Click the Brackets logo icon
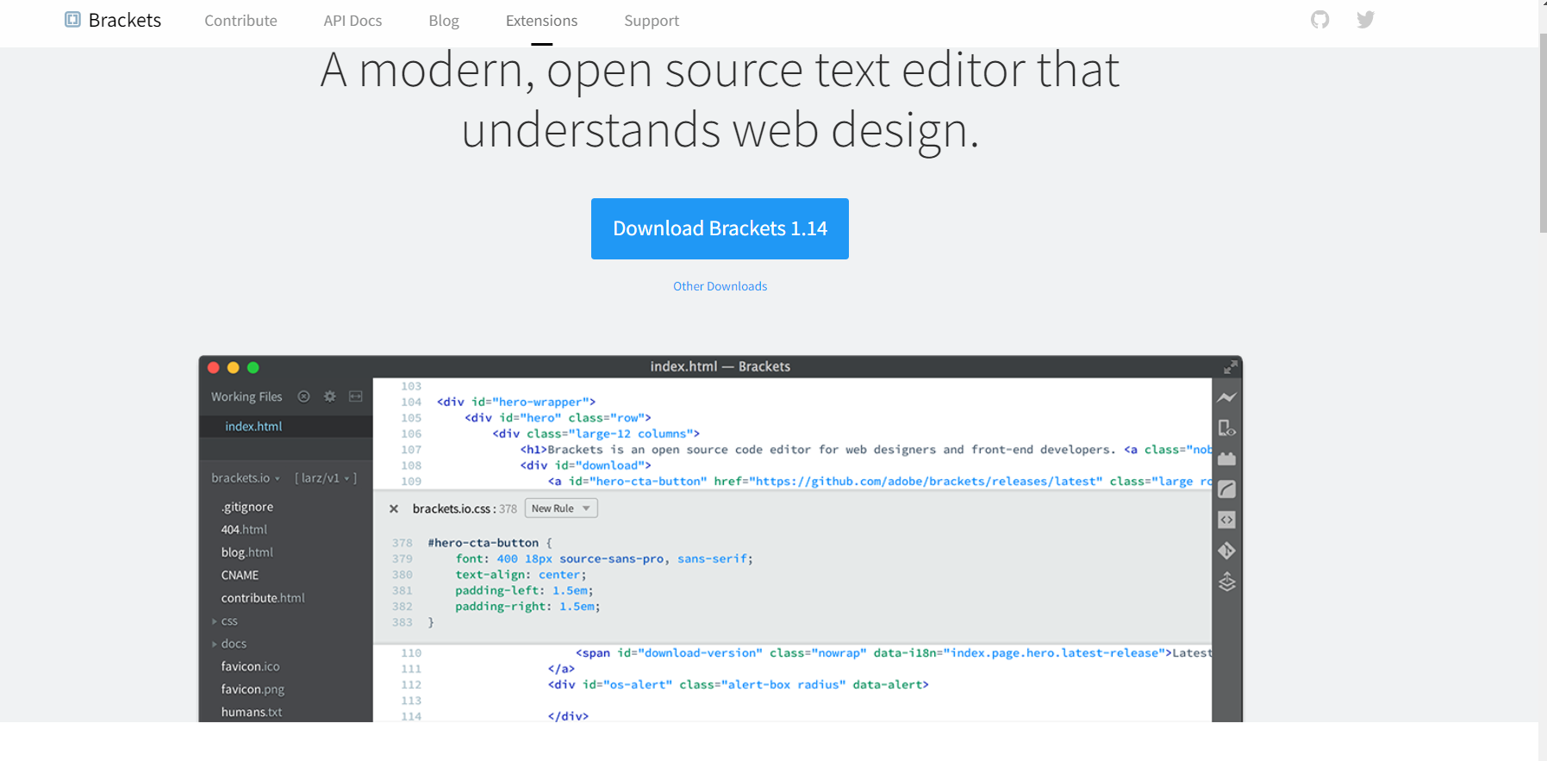The height and width of the screenshot is (761, 1547). 73,20
